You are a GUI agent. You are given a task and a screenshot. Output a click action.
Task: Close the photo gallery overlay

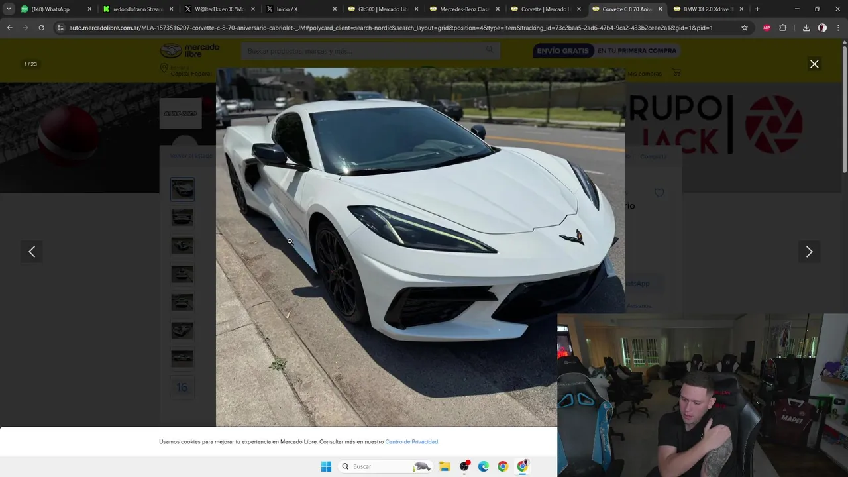(x=814, y=64)
